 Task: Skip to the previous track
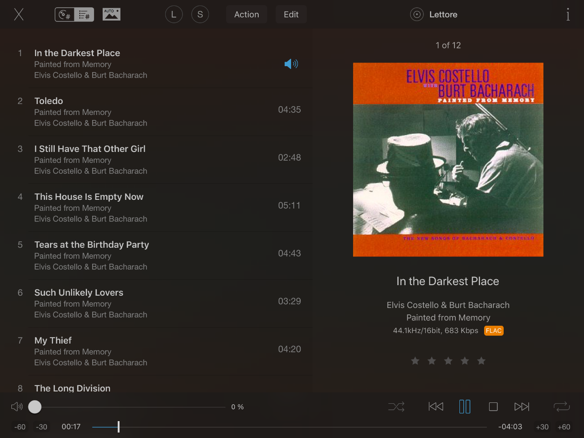[x=436, y=407]
